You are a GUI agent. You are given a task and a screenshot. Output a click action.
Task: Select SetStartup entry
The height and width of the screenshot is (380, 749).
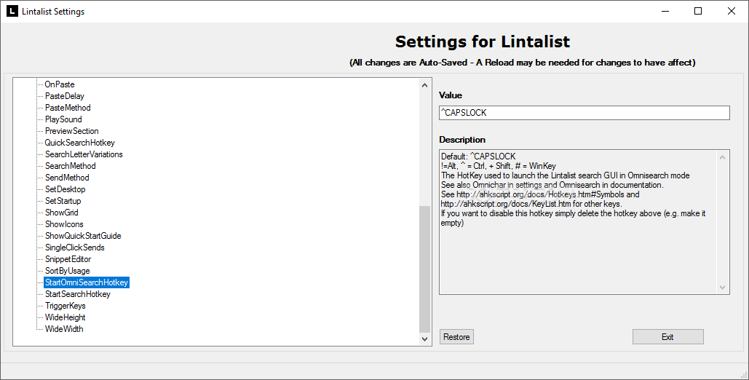tap(63, 201)
